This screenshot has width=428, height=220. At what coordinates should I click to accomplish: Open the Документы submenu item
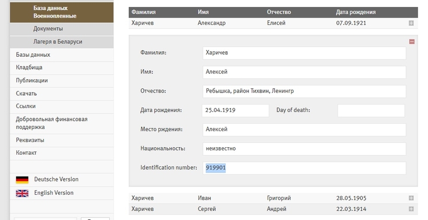(48, 28)
